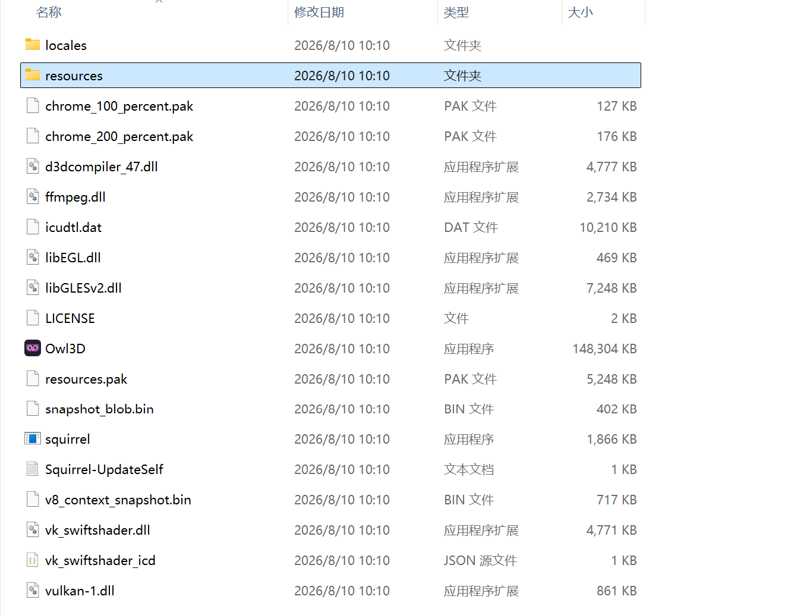
Task: Sort files by the 类型 column header
Action: tap(456, 12)
